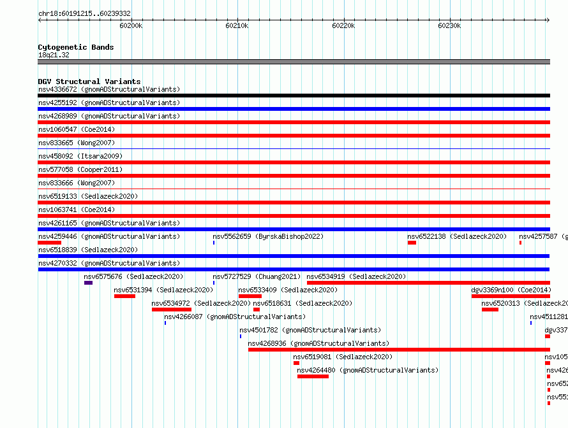The image size is (568, 428).
Task: Click small red bar under nsv6519081
Action: (x=296, y=363)
